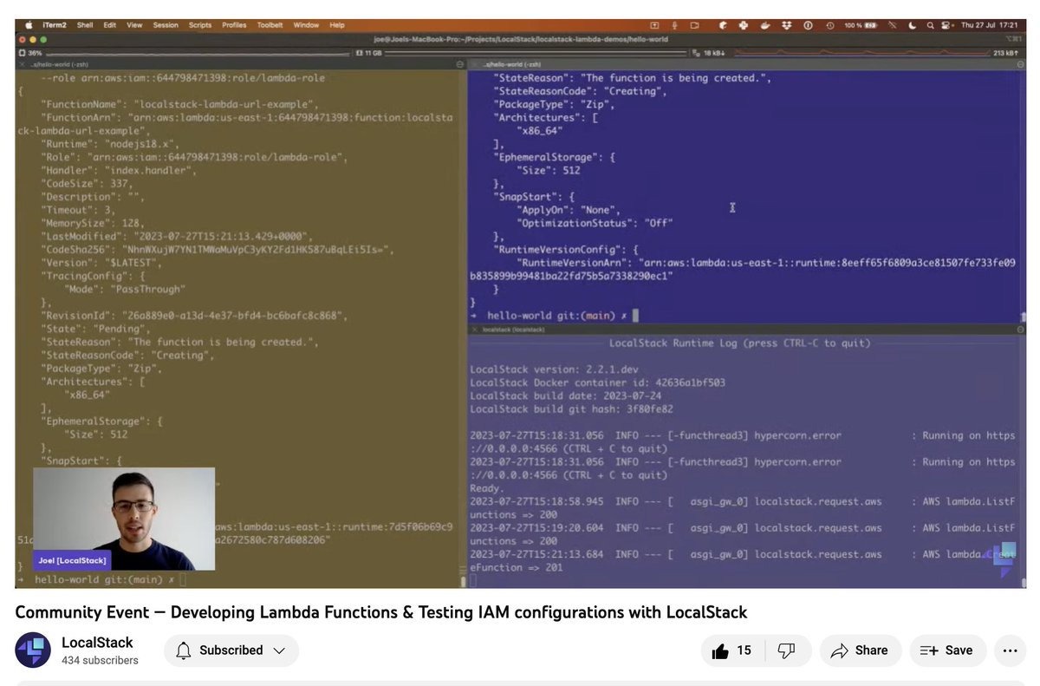Viewport: 1040px width, 686px height.
Task: Click the Thu 27 Jul 17:21 clock
Action: pyautogui.click(x=990, y=25)
